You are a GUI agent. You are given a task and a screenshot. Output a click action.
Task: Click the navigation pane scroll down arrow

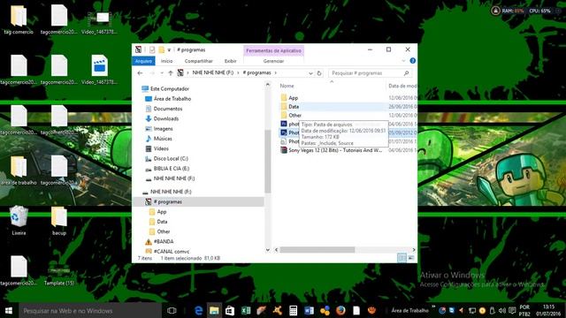pos(267,249)
